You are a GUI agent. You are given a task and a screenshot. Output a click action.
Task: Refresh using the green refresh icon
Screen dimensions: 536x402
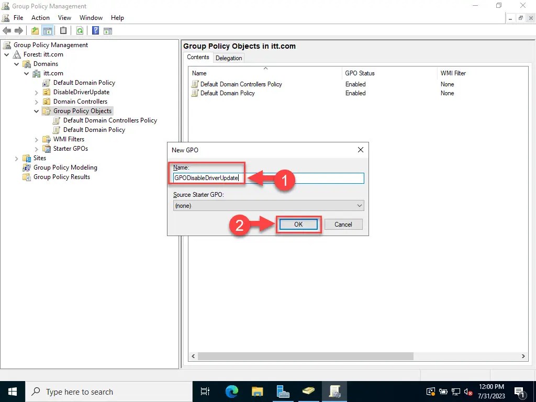80,30
